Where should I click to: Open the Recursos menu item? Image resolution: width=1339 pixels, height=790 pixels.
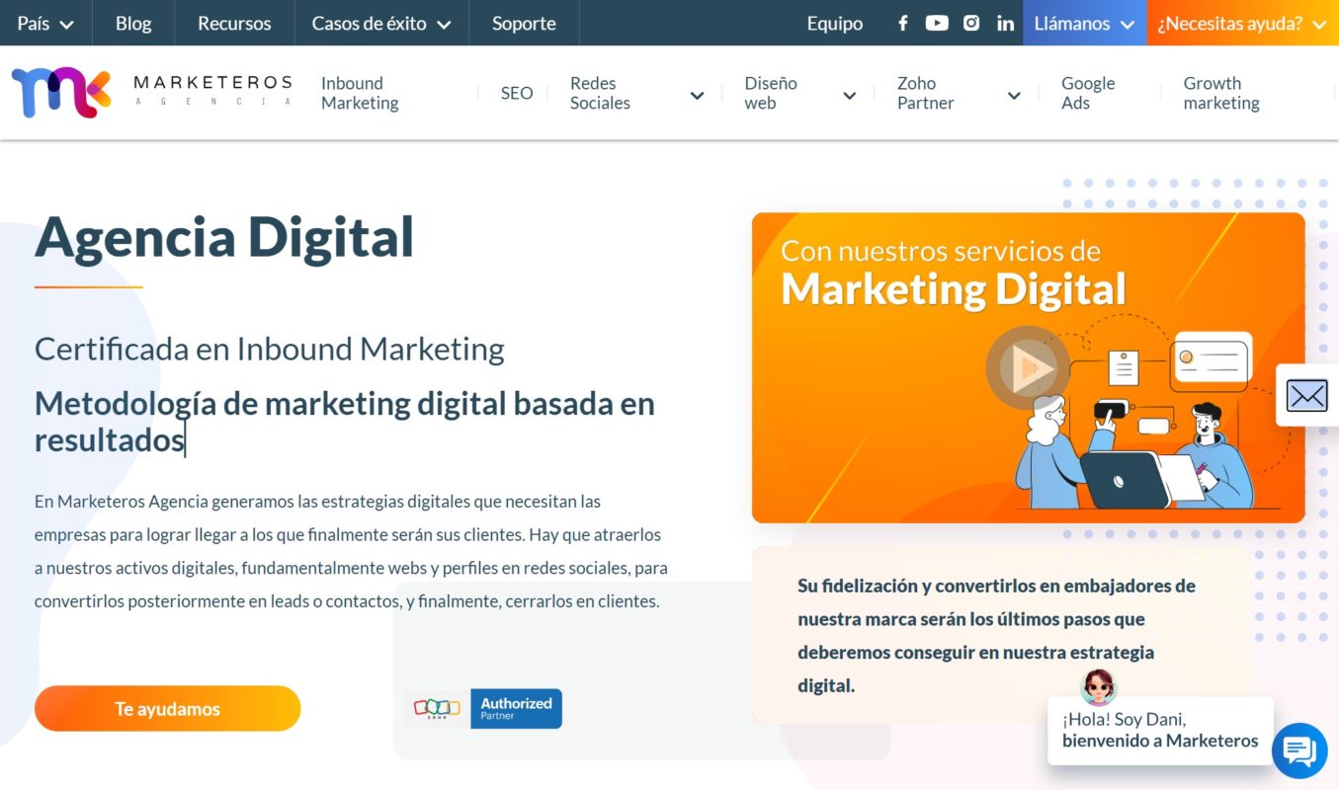(x=234, y=23)
